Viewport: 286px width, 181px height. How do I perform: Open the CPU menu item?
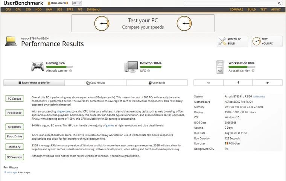pyautogui.click(x=8, y=9)
